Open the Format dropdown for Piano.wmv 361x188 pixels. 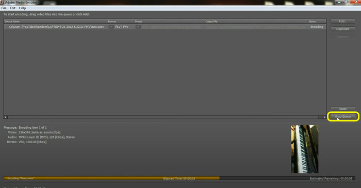pyautogui.click(x=111, y=27)
